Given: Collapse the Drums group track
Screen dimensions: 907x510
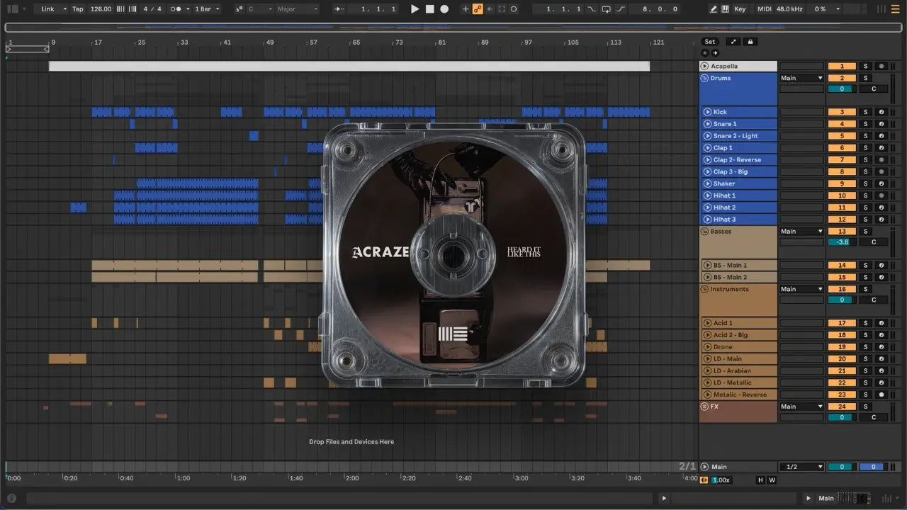Looking at the screenshot, I should (705, 78).
